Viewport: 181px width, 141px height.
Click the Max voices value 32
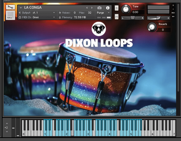click(x=90, y=13)
